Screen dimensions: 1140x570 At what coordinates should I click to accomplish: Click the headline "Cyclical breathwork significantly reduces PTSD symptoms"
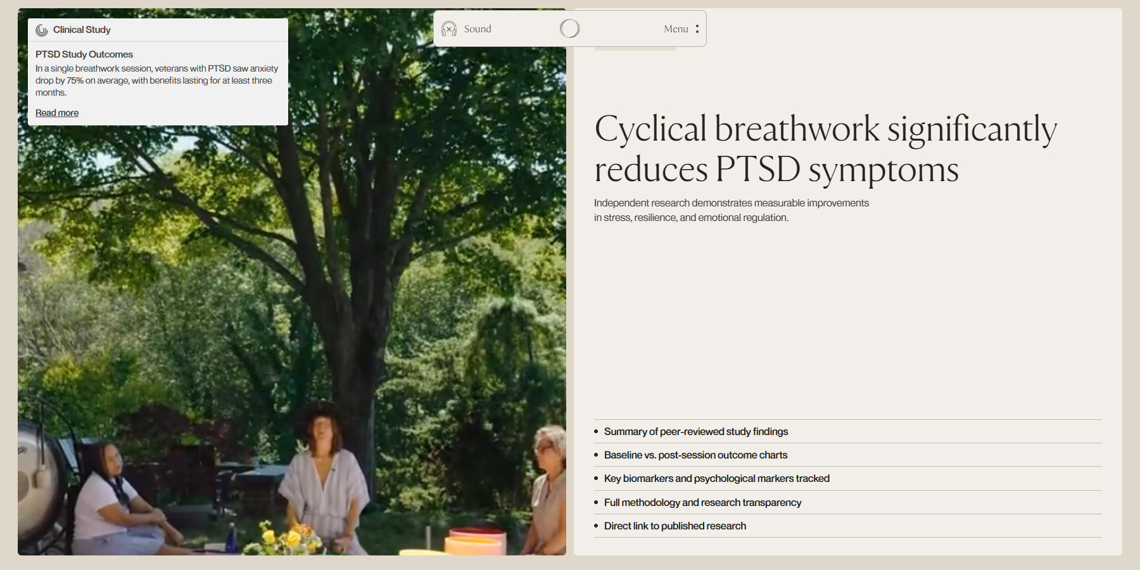pyautogui.click(x=823, y=149)
